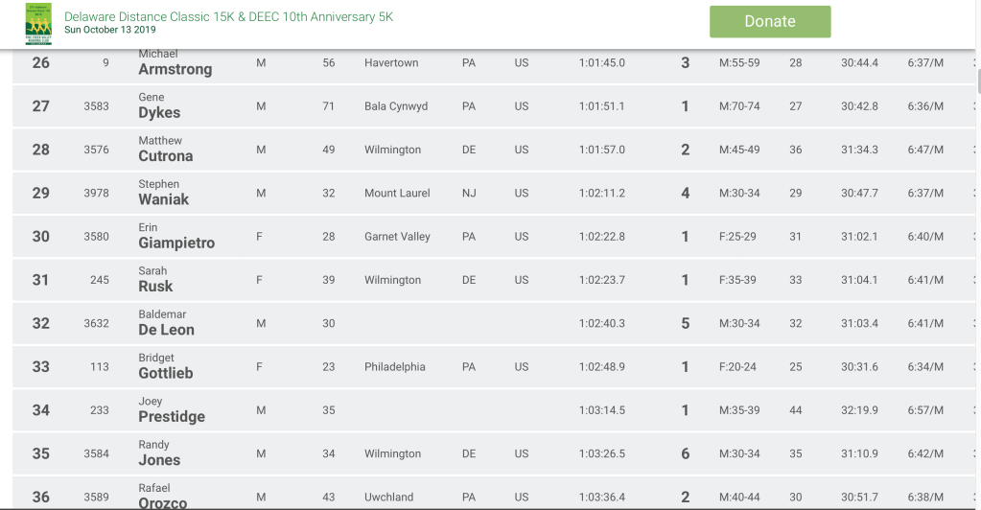This screenshot has width=981, height=510.
Task: Click the F:25-29 age group cell
Action: (x=739, y=237)
